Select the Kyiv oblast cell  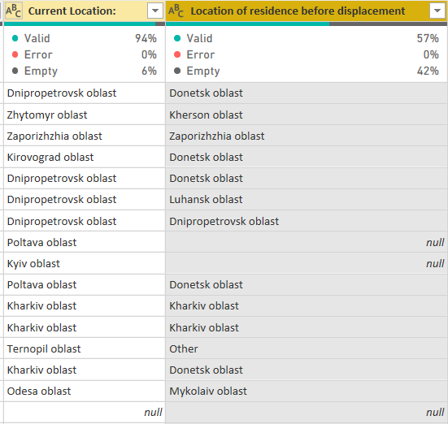(85, 263)
